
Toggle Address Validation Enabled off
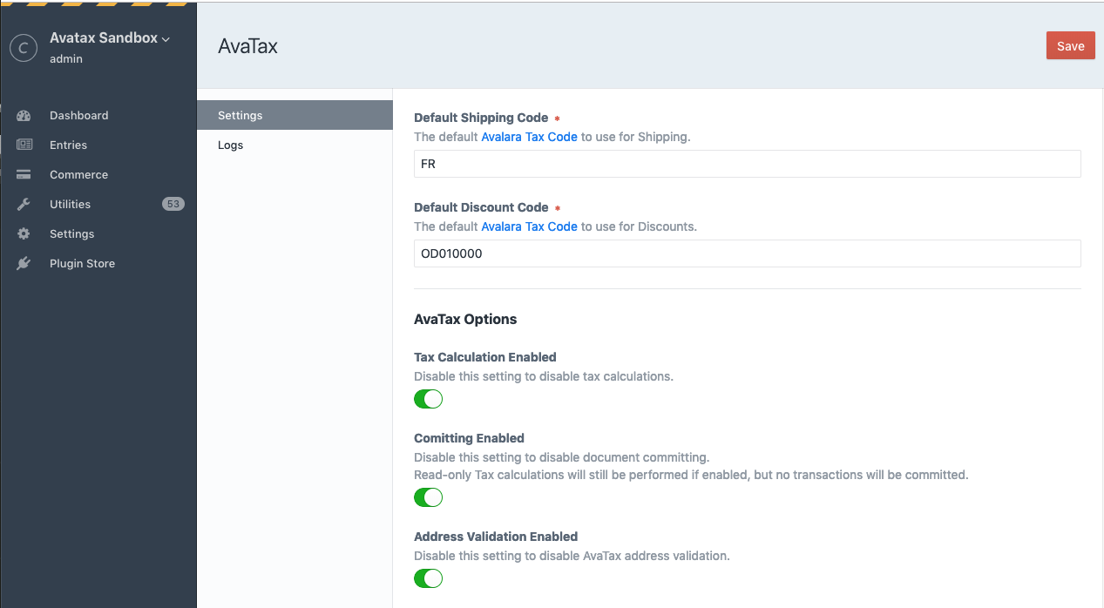point(428,578)
